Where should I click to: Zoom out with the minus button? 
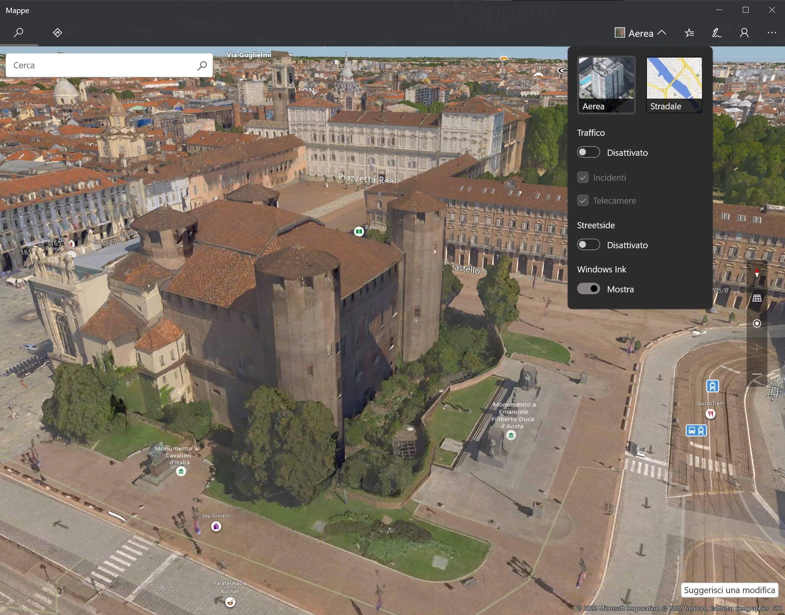757,374
